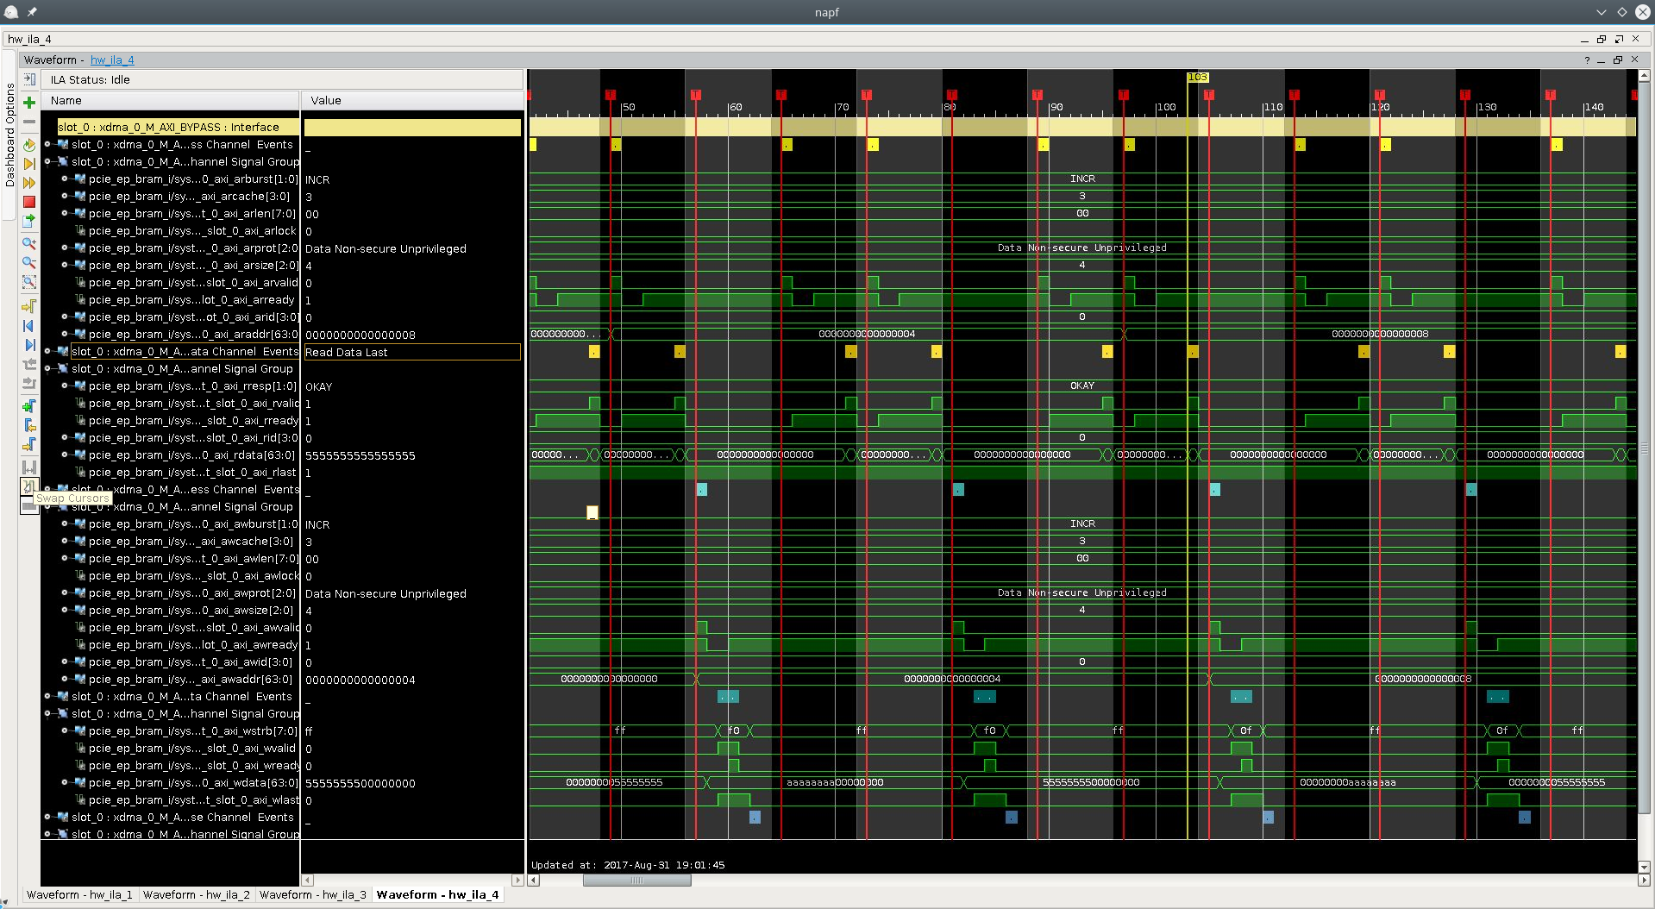Open the Dashboard Options side panel

click(10, 135)
